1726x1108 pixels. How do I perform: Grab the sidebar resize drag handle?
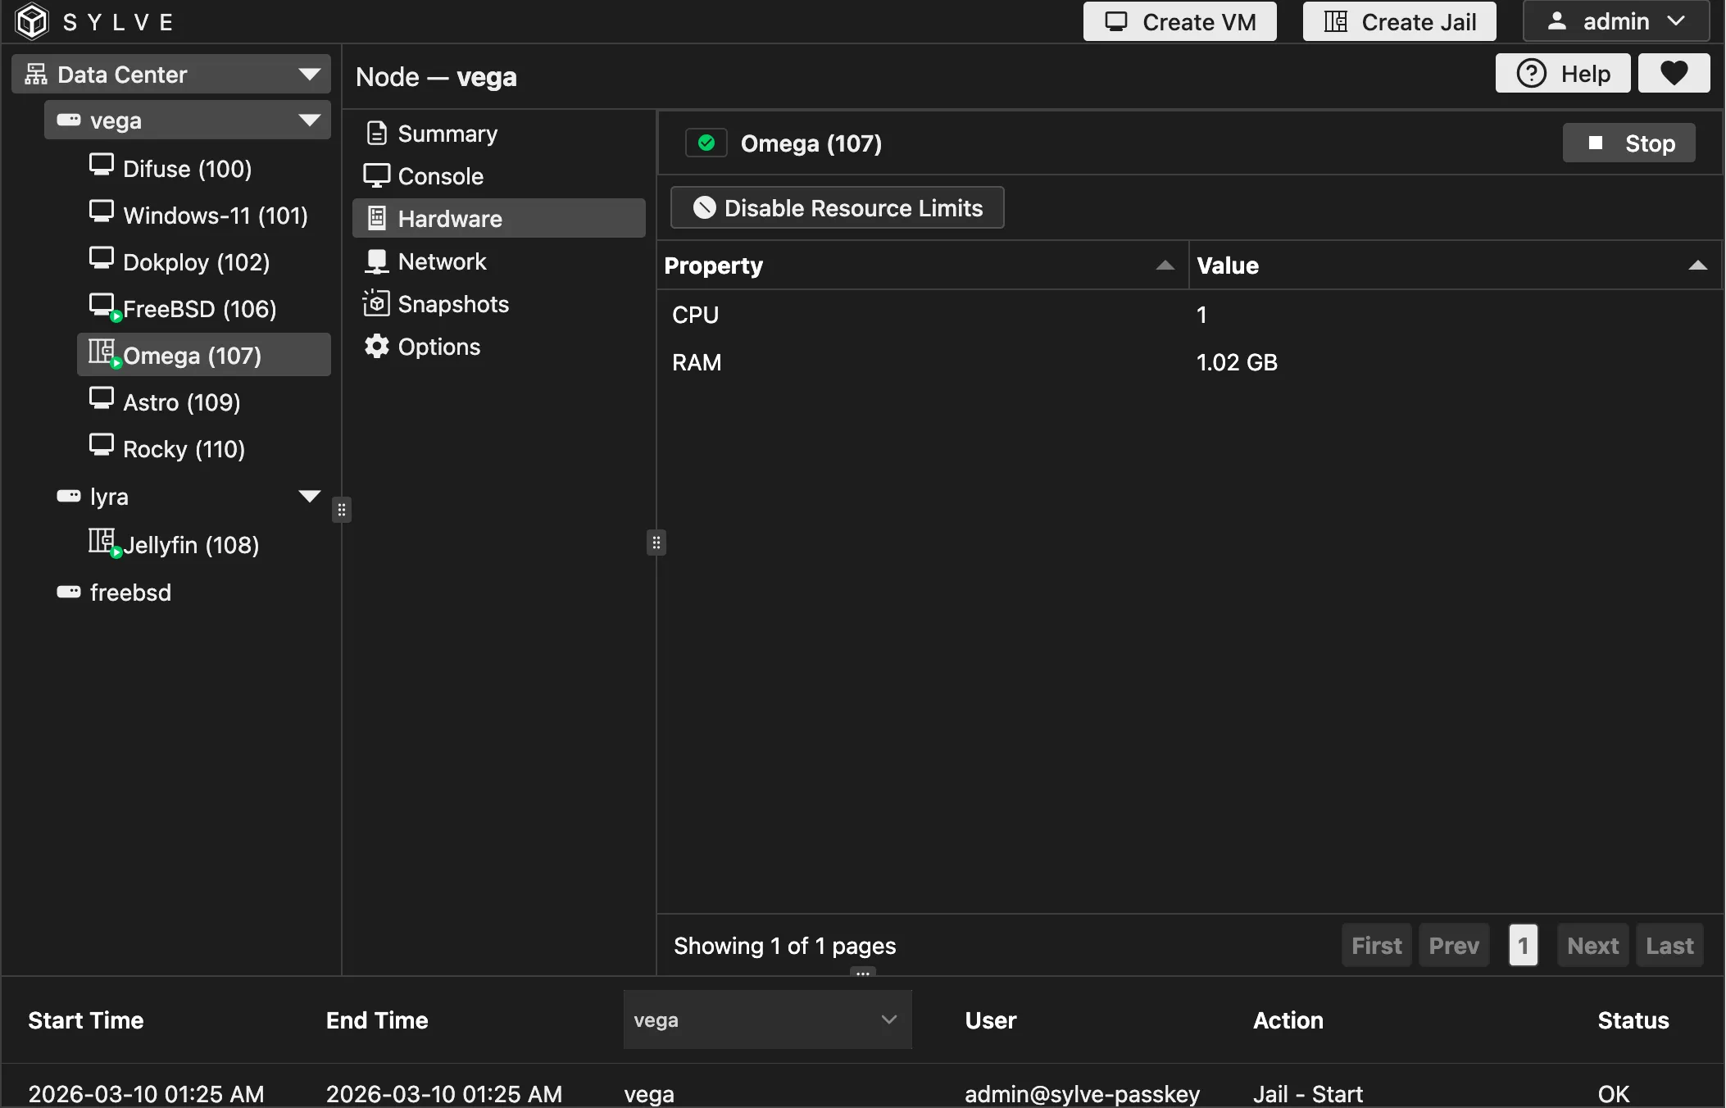click(342, 510)
